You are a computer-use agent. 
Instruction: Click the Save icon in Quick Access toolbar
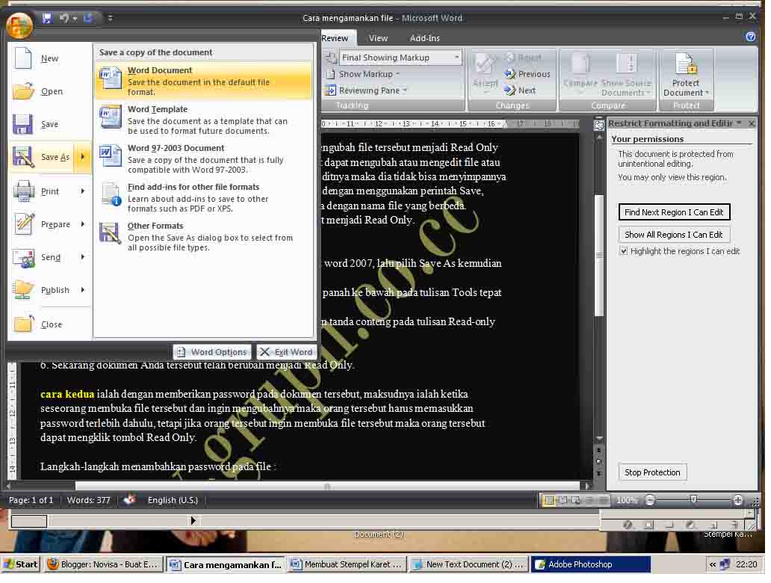[x=47, y=18]
